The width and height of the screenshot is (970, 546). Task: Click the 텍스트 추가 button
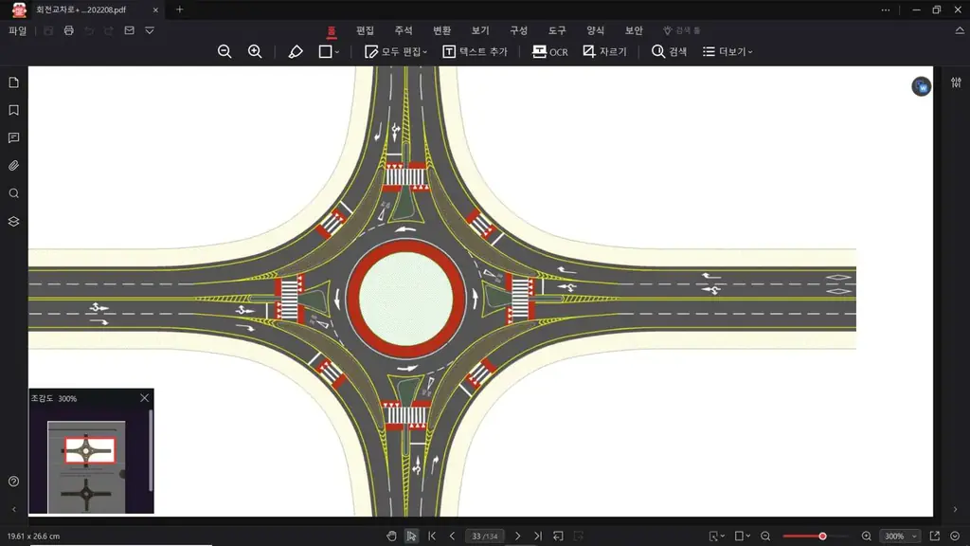[476, 52]
